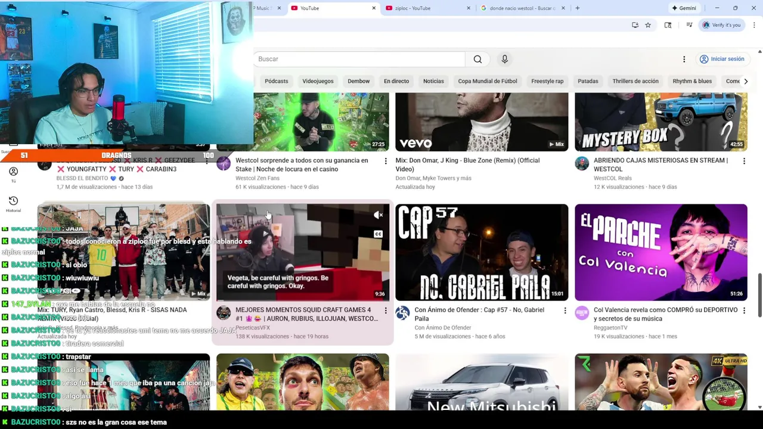This screenshot has height=429, width=763.
Task: Open ABRIENDO CAJAS MISTERIOSAS EN STREAM title
Action: click(660, 164)
